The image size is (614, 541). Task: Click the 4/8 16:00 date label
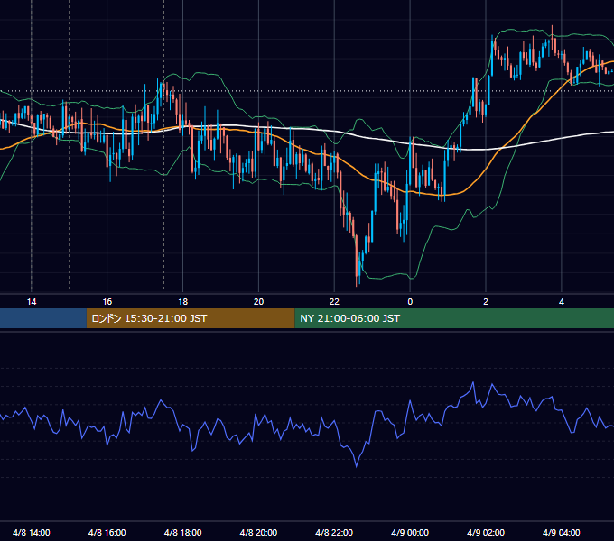[107, 532]
